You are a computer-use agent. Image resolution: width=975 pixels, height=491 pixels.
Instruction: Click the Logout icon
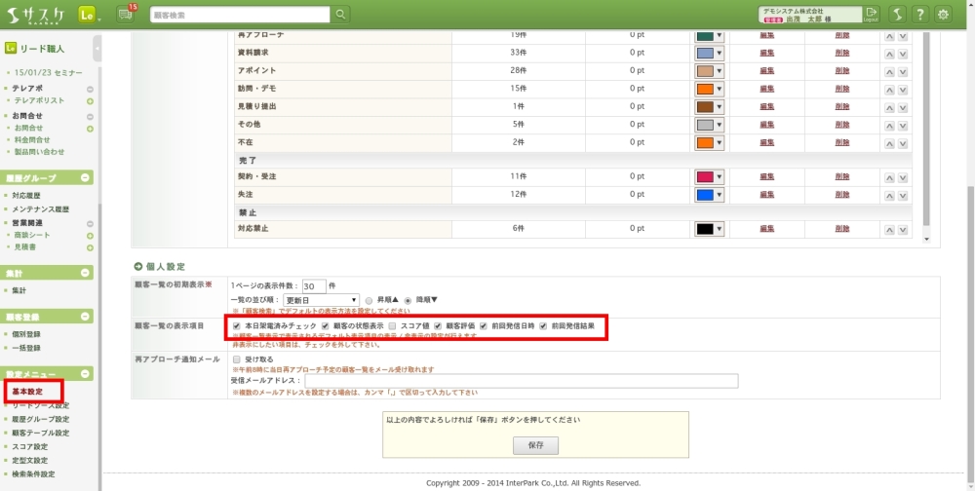[x=871, y=15]
